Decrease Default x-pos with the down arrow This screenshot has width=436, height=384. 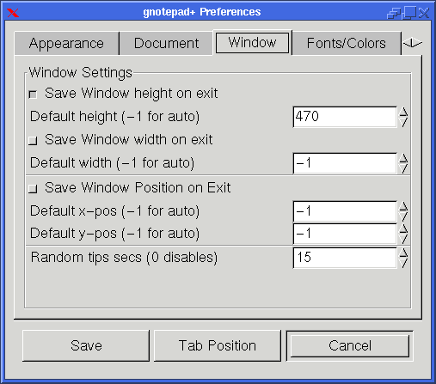[403, 216]
